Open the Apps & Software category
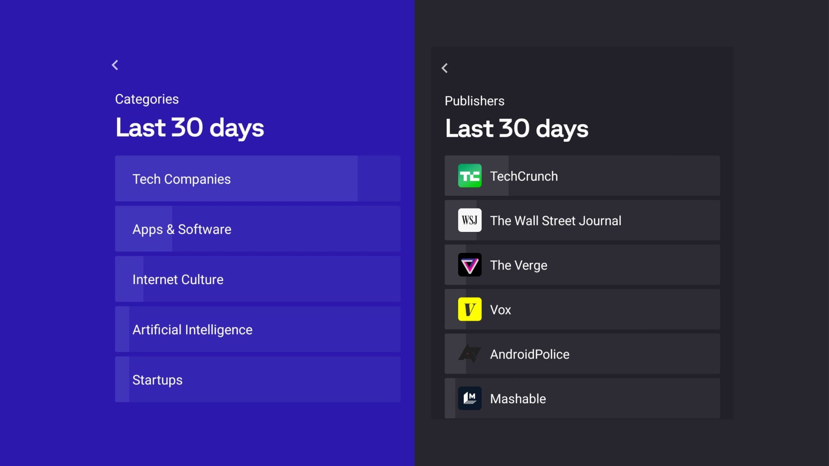 [x=258, y=229]
